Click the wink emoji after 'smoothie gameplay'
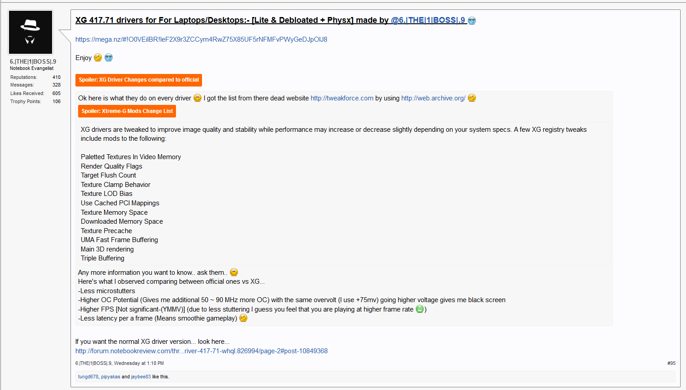The height and width of the screenshot is (390, 686). (x=243, y=318)
